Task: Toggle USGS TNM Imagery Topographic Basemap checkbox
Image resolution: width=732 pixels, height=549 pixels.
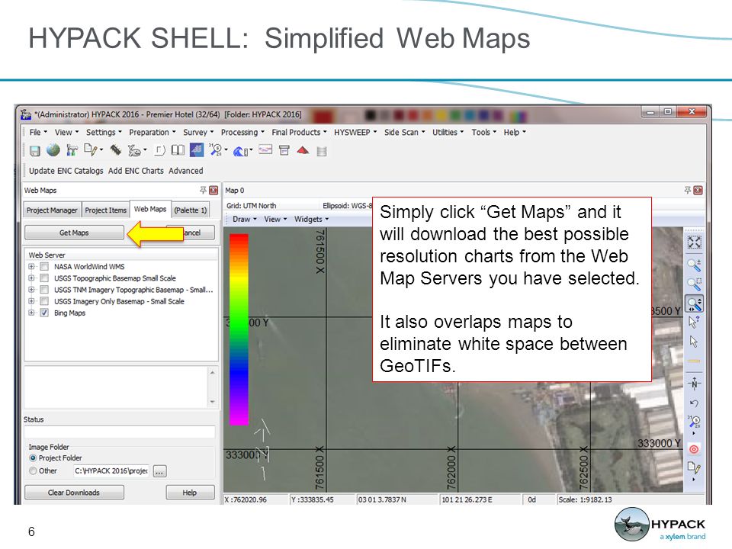Action: pos(44,290)
